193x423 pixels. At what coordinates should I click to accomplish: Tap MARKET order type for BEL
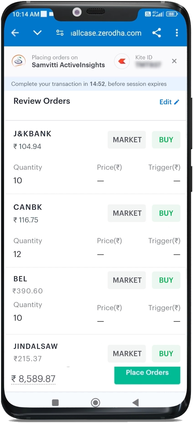pos(127,280)
